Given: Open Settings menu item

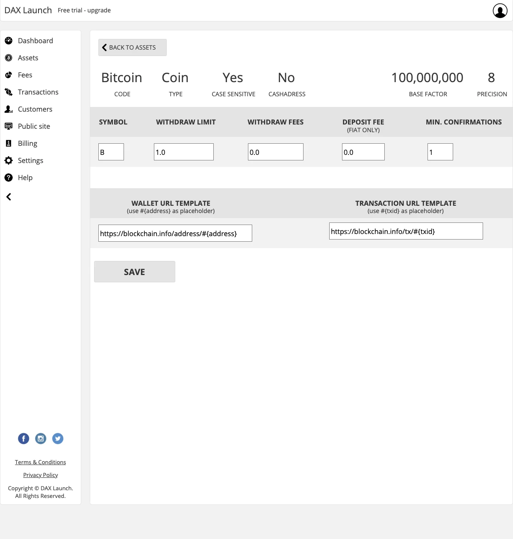Looking at the screenshot, I should coord(30,160).
